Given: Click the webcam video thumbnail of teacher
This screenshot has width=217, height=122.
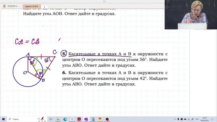Looking at the screenshot, I should (191, 15).
